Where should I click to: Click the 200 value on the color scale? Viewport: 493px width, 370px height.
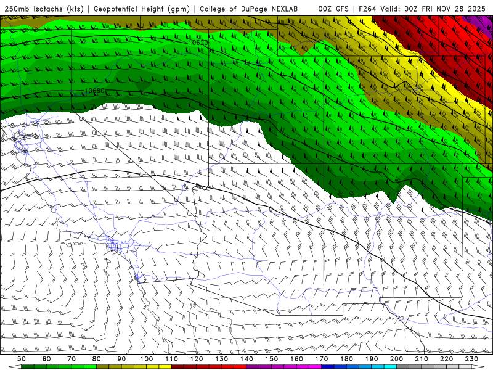(396, 359)
